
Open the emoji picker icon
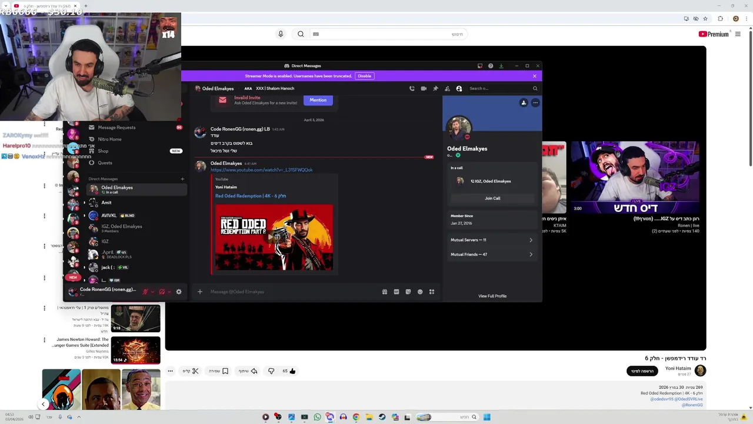pos(420,291)
